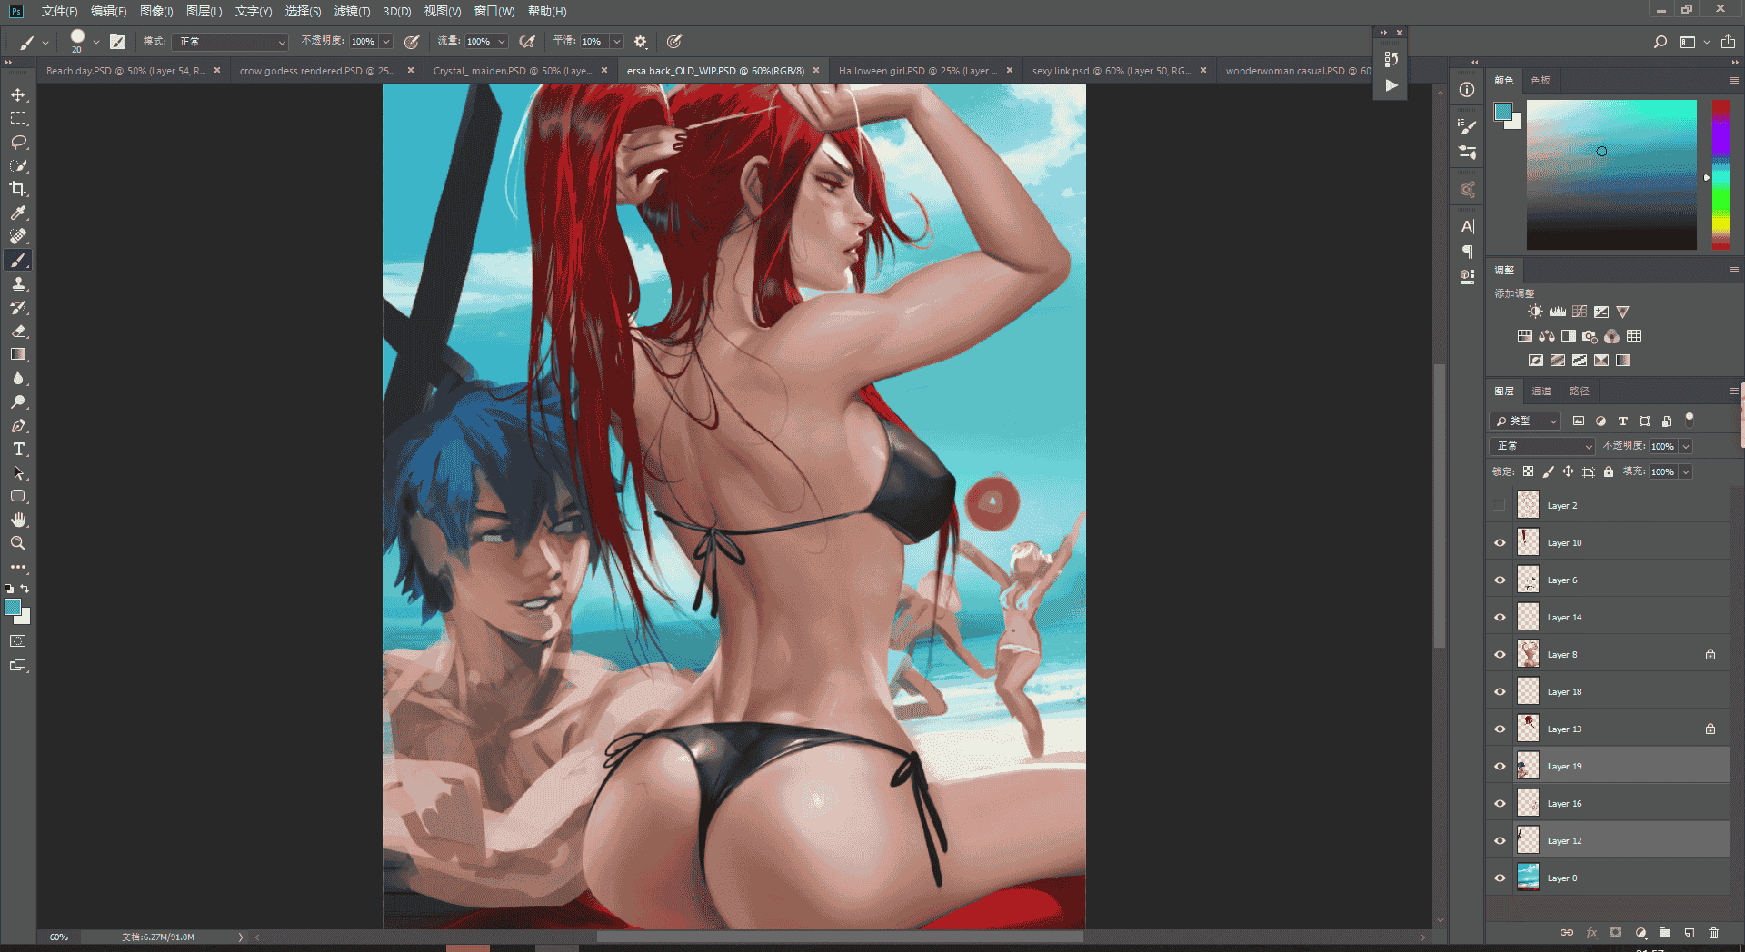Select the Type tool
Viewport: 1745px width, 952px height.
click(18, 449)
